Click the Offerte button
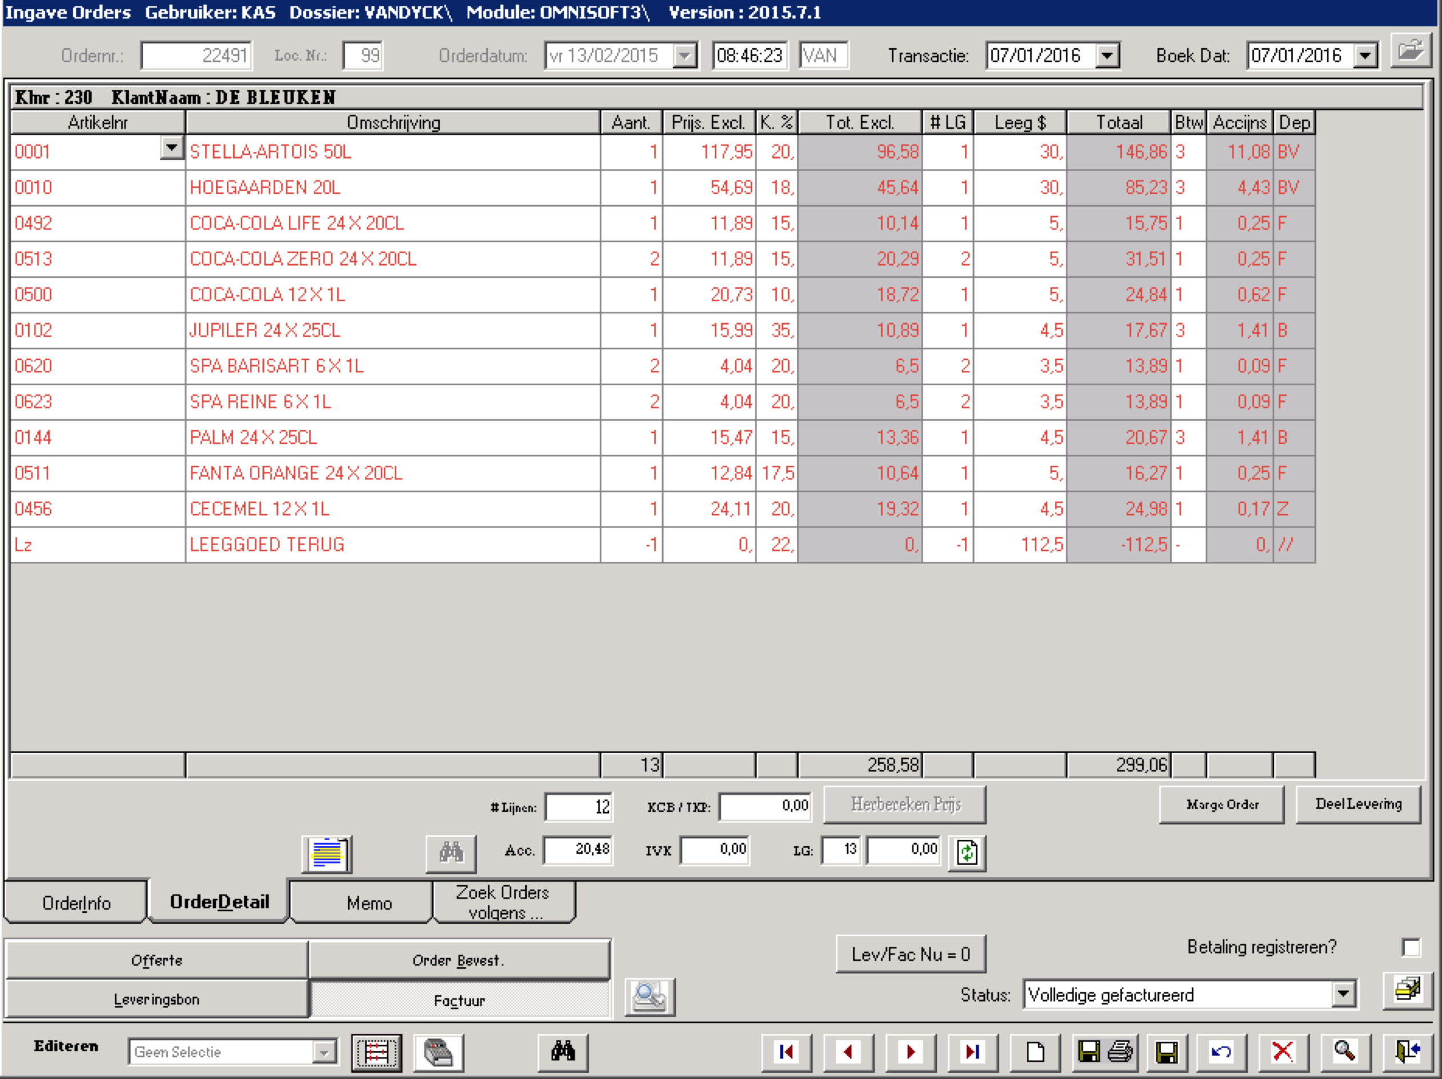This screenshot has height=1079, width=1442. 157,960
